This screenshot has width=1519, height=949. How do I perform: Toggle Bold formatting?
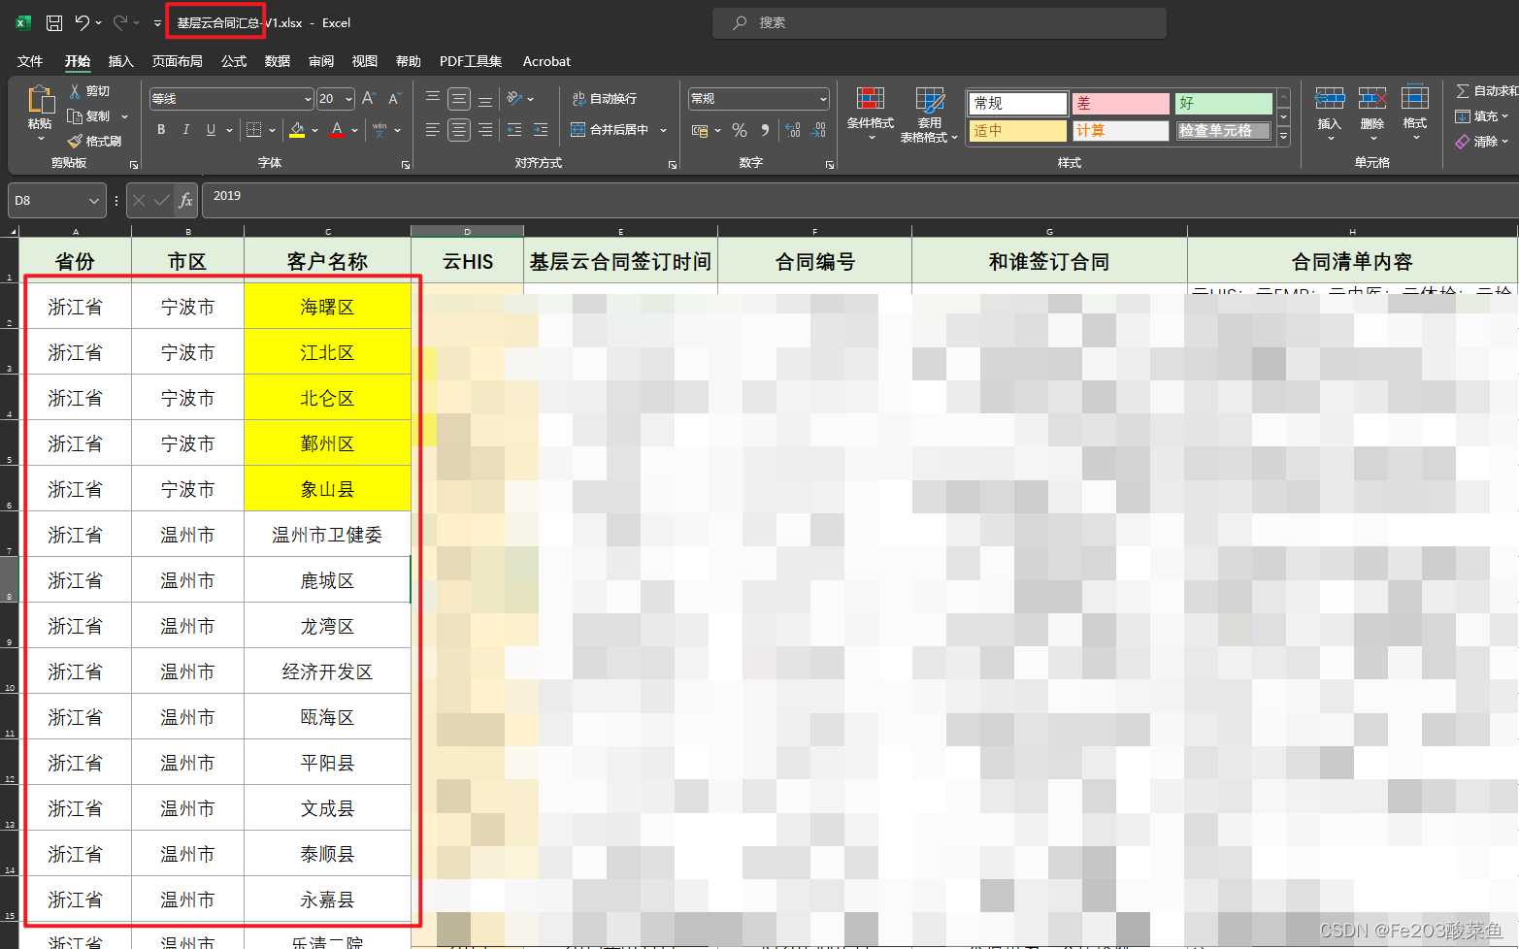click(161, 130)
